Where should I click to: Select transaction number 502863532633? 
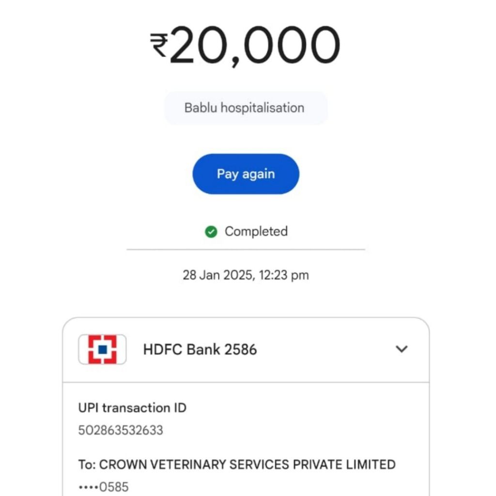pyautogui.click(x=121, y=430)
